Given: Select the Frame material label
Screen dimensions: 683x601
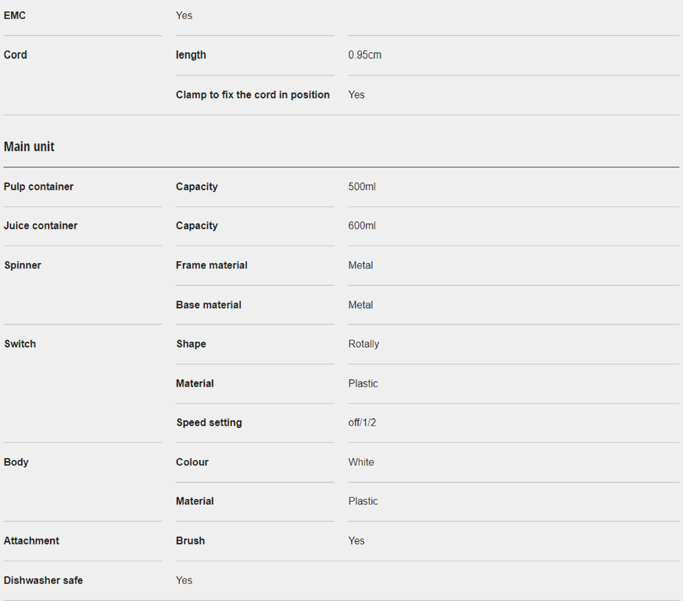Looking at the screenshot, I should click(212, 265).
